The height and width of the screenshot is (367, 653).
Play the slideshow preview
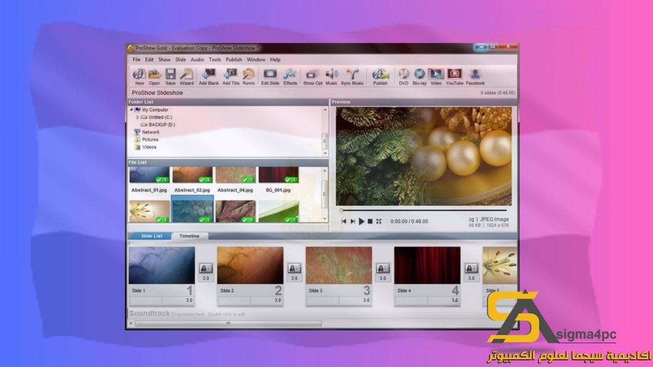[x=362, y=221]
